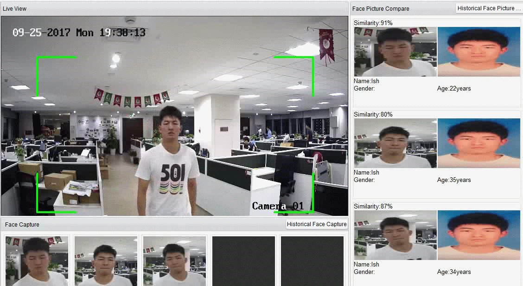This screenshot has width=523, height=286.
Task: Click 'Name:lsh' under 91% similarity record
Action: coord(366,81)
